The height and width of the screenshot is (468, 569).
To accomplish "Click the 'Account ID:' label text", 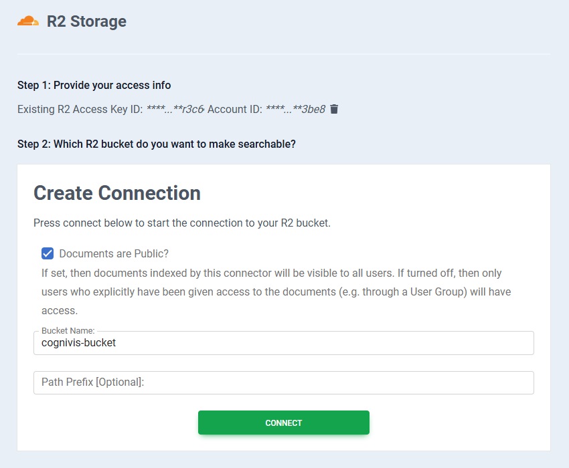I will 234,109.
